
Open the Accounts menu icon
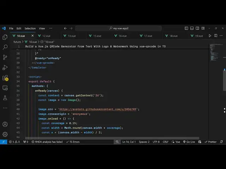pyautogui.click(x=5, y=124)
